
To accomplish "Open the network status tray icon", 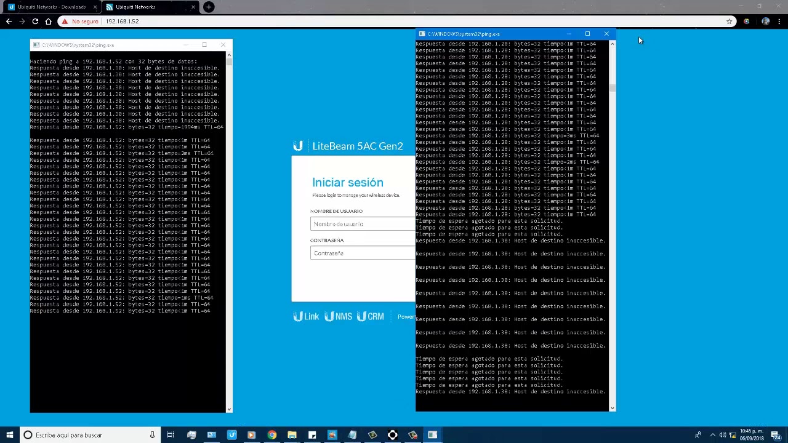I will pos(732,435).
